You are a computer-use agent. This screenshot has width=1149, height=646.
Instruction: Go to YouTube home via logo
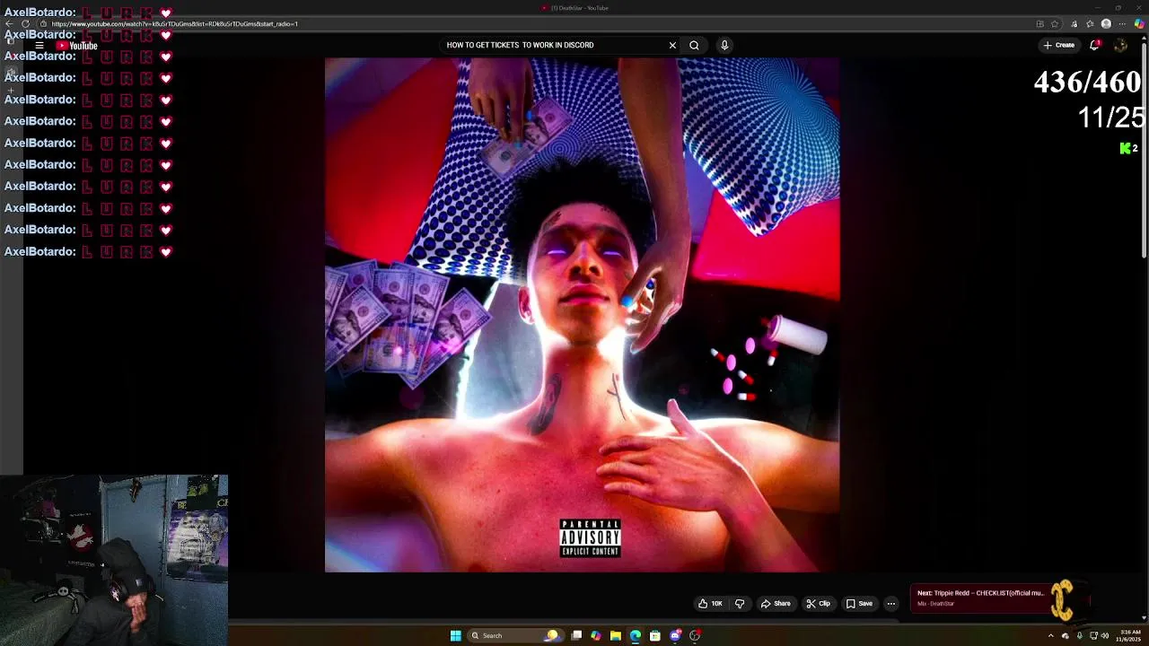pos(76,46)
